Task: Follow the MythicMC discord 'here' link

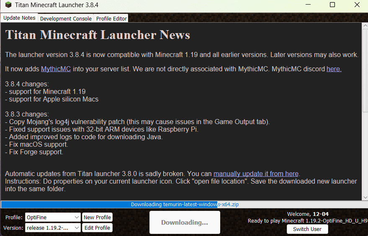Action: click(334, 69)
